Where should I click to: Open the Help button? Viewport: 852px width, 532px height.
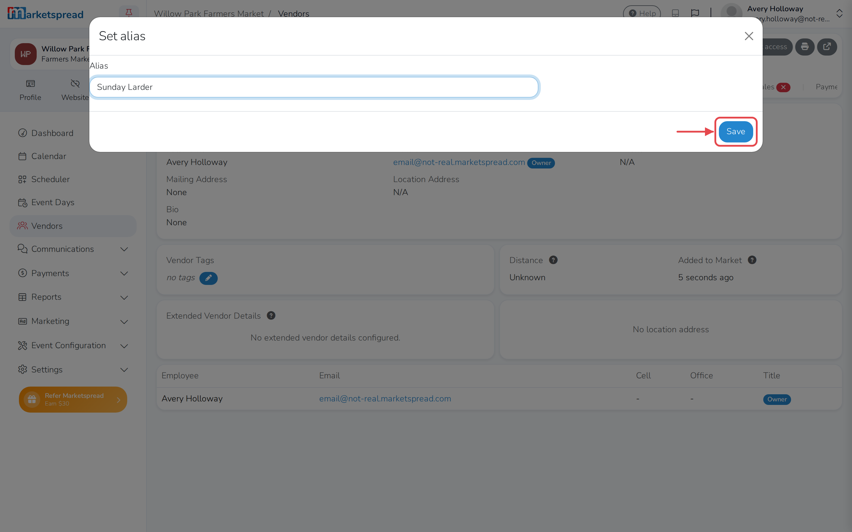642,13
